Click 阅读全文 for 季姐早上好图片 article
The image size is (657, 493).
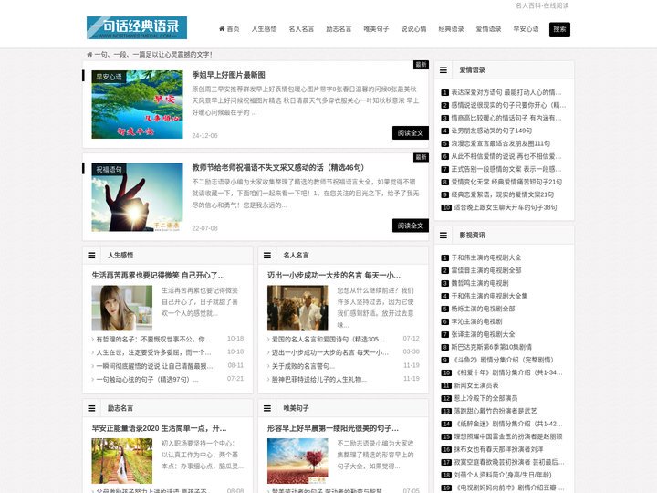coord(411,133)
